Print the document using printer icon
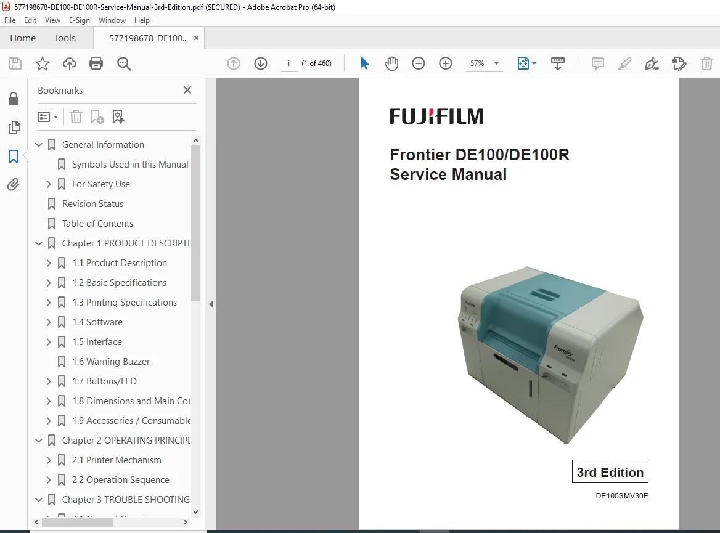The width and height of the screenshot is (720, 533). click(x=96, y=63)
